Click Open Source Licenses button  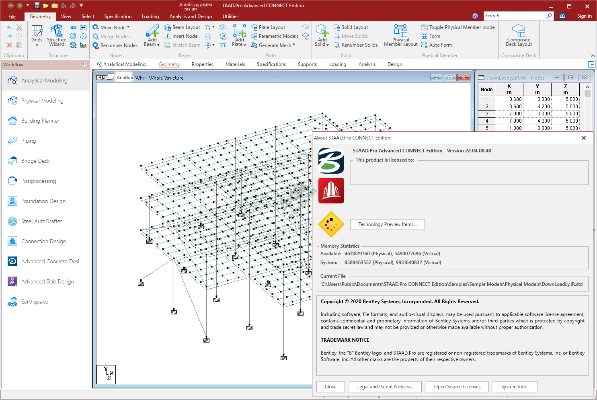[457, 387]
